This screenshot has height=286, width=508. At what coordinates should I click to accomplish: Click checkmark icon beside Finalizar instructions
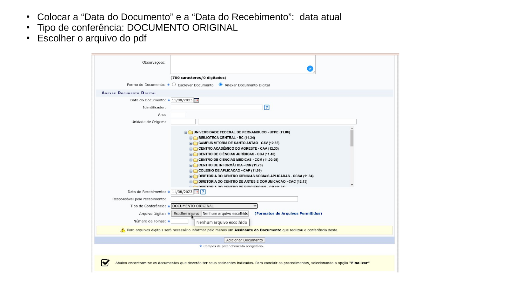click(105, 263)
